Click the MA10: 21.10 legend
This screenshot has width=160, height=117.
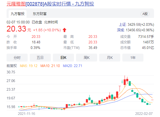50,66
